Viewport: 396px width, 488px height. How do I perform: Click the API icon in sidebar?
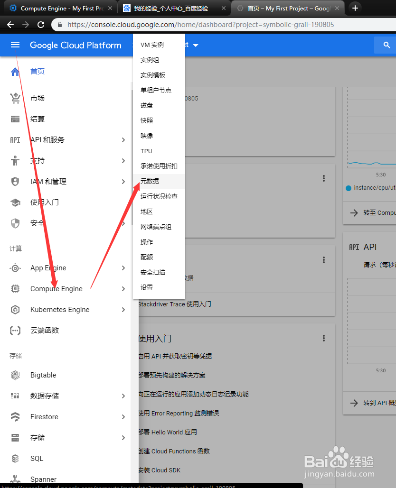(15, 140)
